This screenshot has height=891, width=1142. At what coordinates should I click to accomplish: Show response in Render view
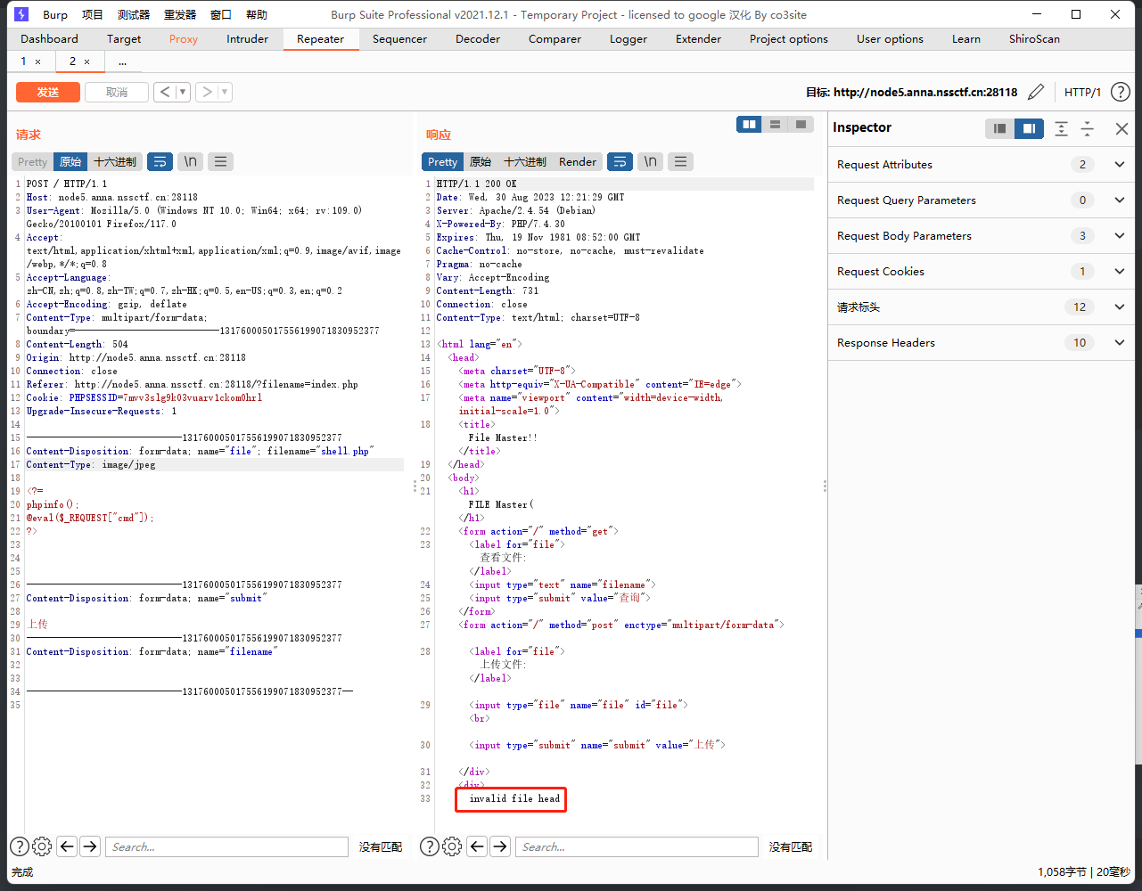click(x=577, y=161)
